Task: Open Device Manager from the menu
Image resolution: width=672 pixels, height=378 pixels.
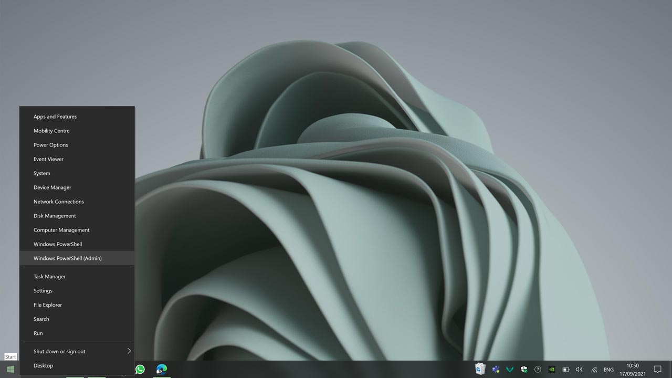Action: (x=52, y=187)
